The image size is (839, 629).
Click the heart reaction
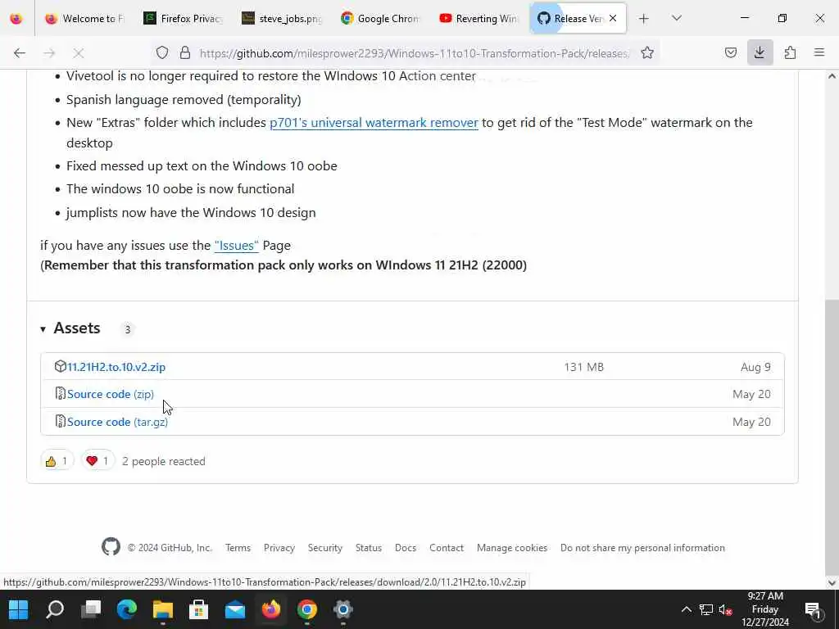[98, 461]
